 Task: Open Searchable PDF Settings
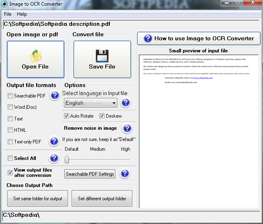tap(90, 174)
